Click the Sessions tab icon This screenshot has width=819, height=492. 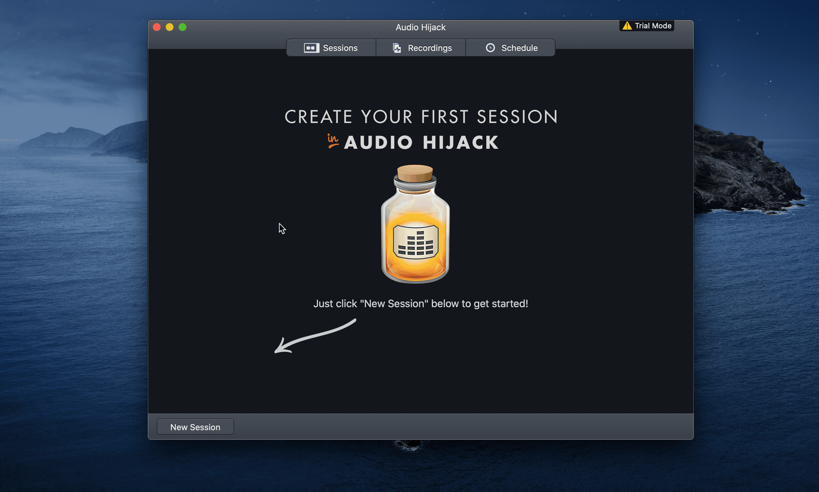pos(311,48)
